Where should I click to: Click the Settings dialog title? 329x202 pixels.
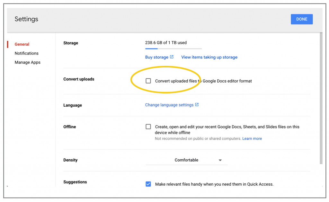(26, 19)
